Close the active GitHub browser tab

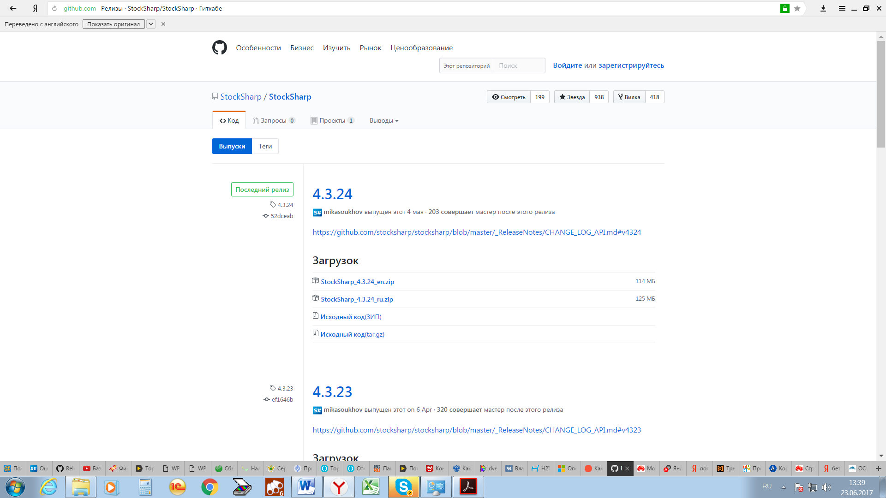[627, 468]
